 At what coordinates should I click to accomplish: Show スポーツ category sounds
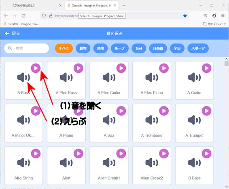pos(198,48)
